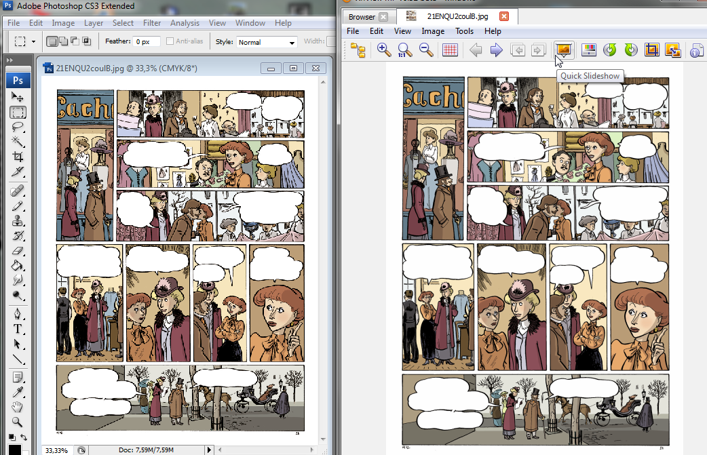707x455 pixels.
Task: Select the History Brush tool
Action: click(18, 235)
